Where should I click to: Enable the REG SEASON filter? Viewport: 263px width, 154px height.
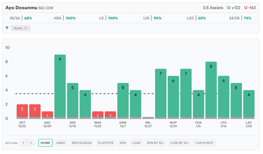pos(81,143)
